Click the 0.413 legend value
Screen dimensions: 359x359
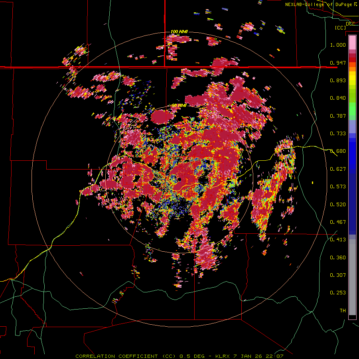click(338, 239)
